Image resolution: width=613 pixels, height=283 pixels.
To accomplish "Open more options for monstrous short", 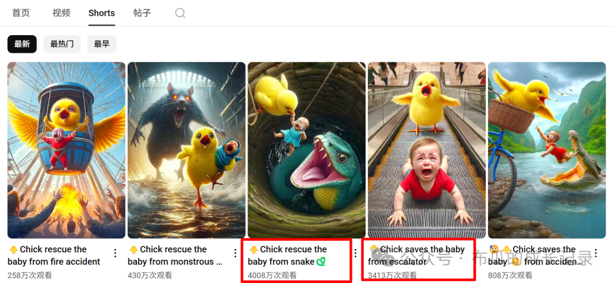I will click(236, 254).
